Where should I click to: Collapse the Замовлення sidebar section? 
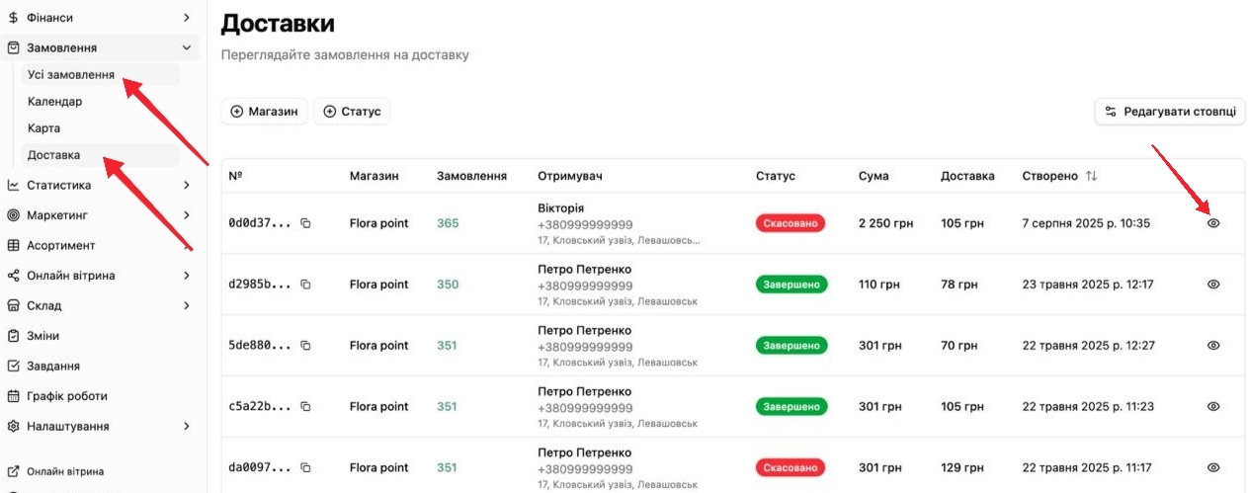pos(187,47)
